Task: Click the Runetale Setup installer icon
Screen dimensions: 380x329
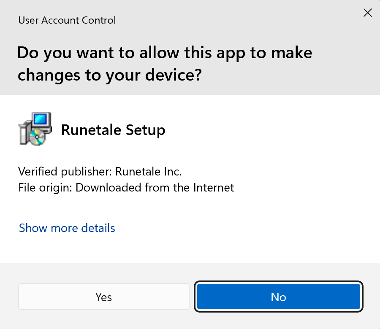Action: [x=35, y=129]
